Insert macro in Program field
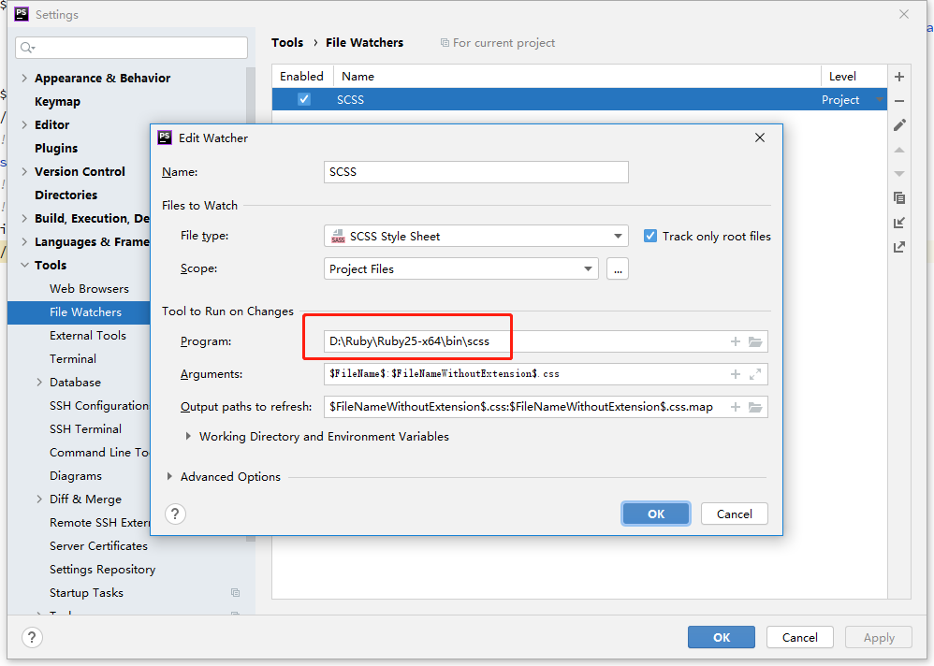 pos(736,342)
